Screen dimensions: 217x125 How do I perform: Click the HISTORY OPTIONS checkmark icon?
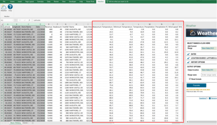pos(188,62)
